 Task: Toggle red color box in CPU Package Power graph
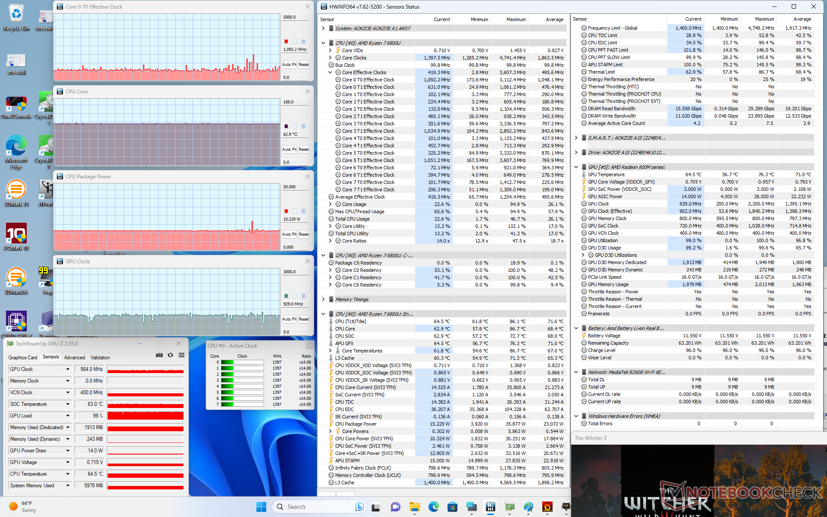tap(286, 211)
